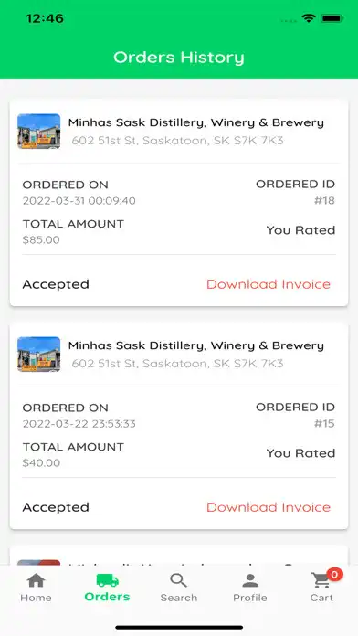This screenshot has height=636, width=358.
Task: Tap the red cart count badge
Action: tap(334, 575)
